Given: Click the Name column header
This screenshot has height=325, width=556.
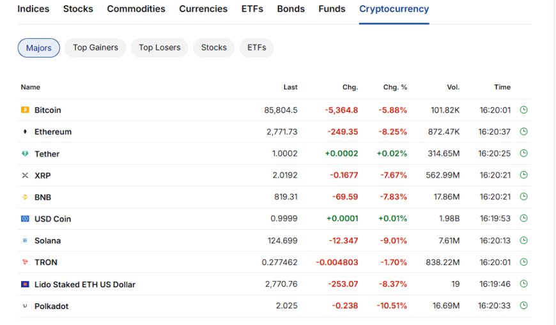Looking at the screenshot, I should (x=31, y=87).
